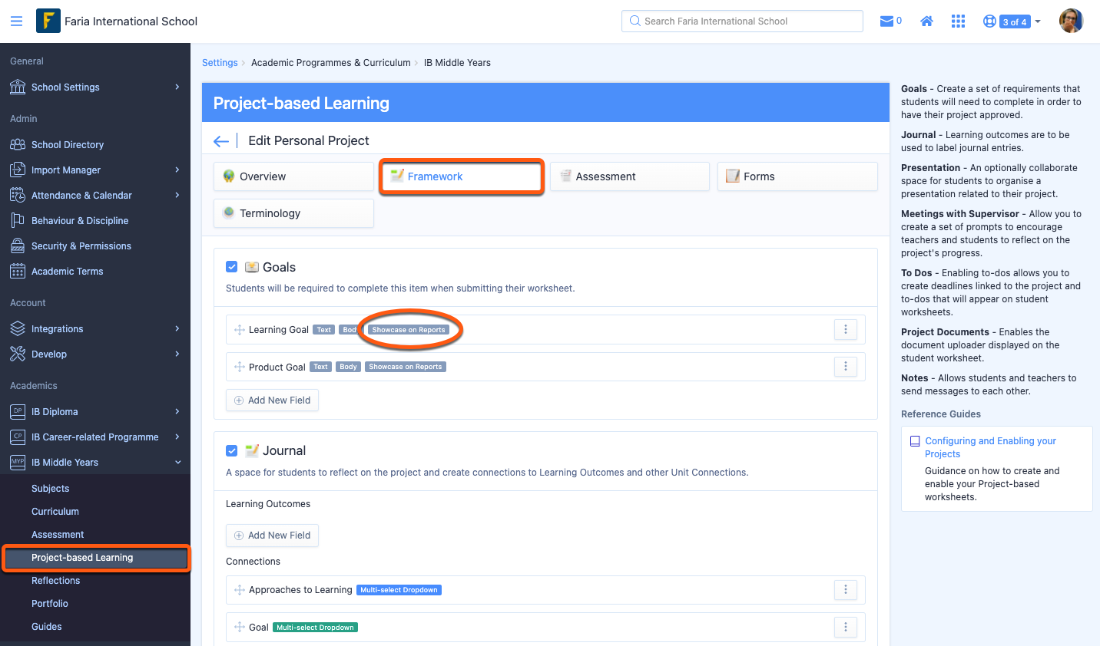The height and width of the screenshot is (646, 1100).
Task: Expand the Import Manager submenu
Action: point(177,170)
